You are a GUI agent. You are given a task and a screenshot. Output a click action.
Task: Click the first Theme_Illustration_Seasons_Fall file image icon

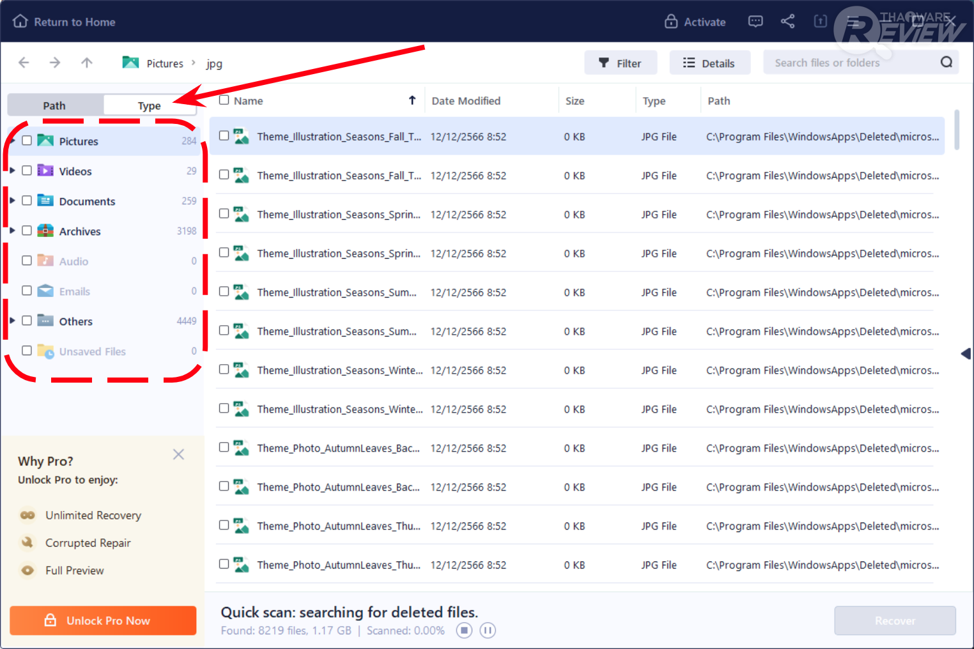point(242,136)
